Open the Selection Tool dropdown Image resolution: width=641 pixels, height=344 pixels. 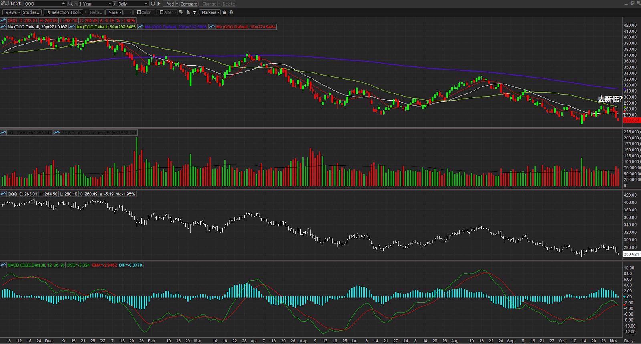(x=63, y=12)
